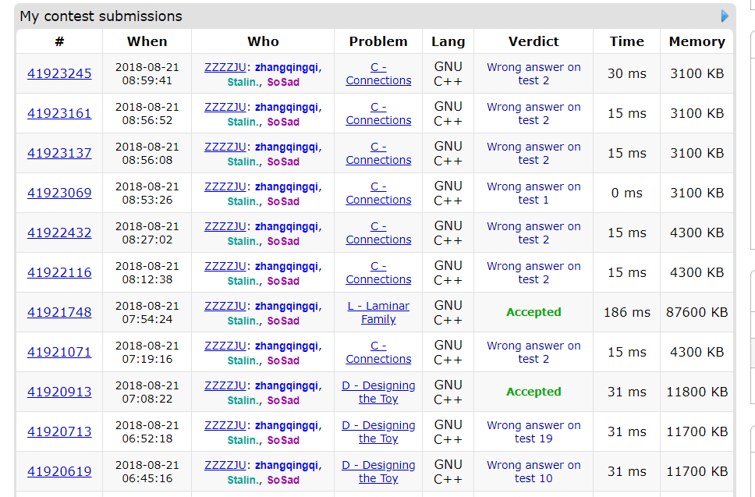The height and width of the screenshot is (497, 755).
Task: View submission 41923069
Action: point(59,193)
